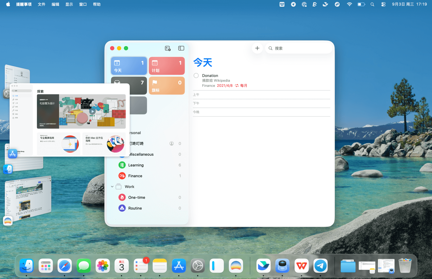This screenshot has height=279, width=432.
Task: Open the 文件 menu
Action: click(x=42, y=4)
